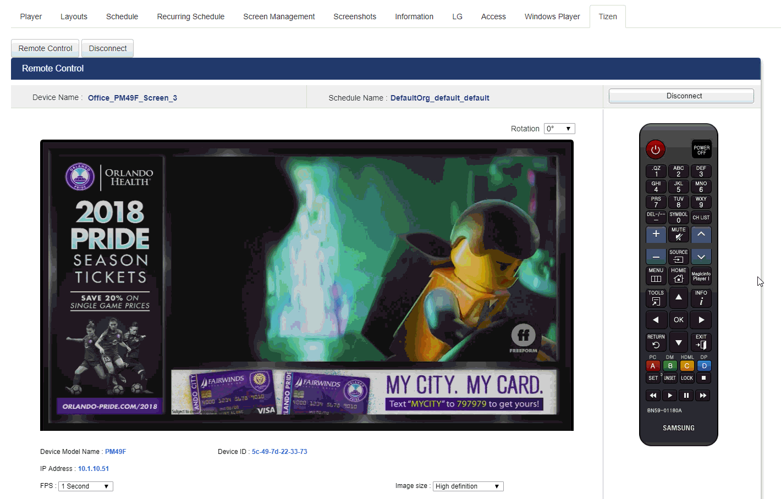
Task: Tap the ABC 2 key on remote
Action: coord(679,171)
